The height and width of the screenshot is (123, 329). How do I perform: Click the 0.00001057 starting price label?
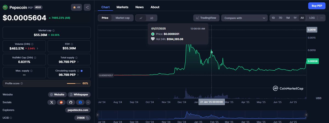click(106, 75)
